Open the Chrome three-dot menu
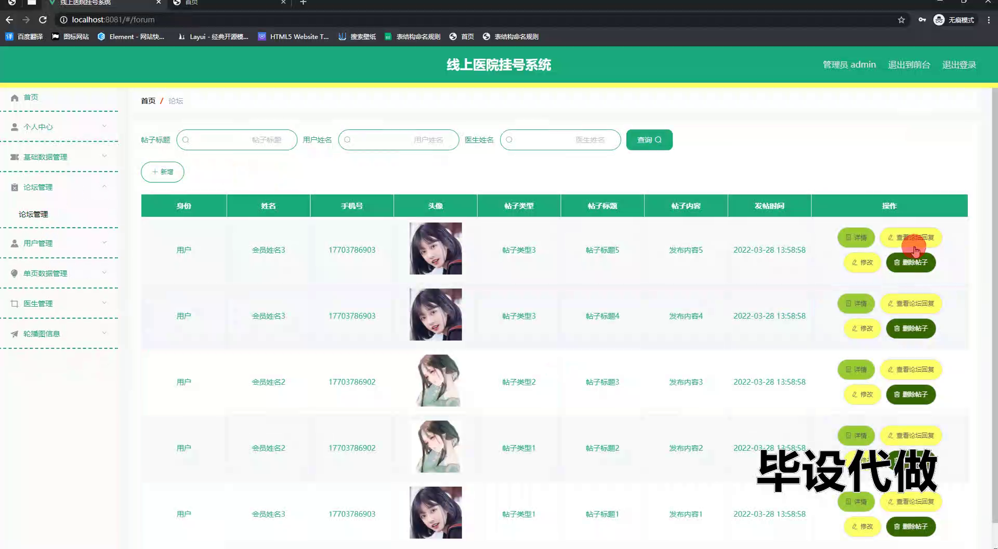 [989, 20]
